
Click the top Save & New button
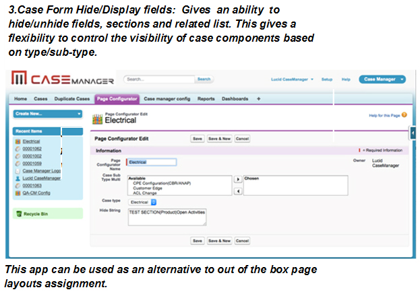coord(219,139)
